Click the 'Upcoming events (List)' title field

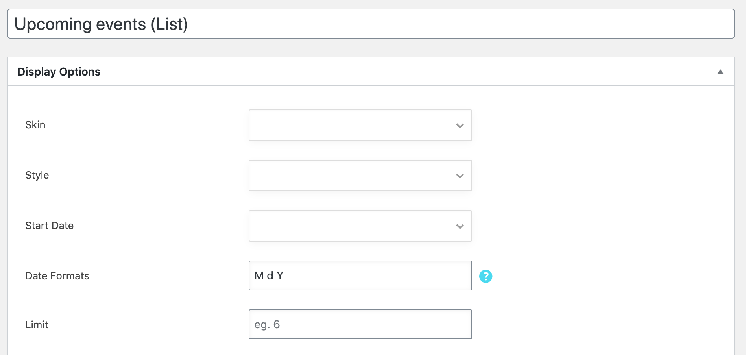(371, 24)
